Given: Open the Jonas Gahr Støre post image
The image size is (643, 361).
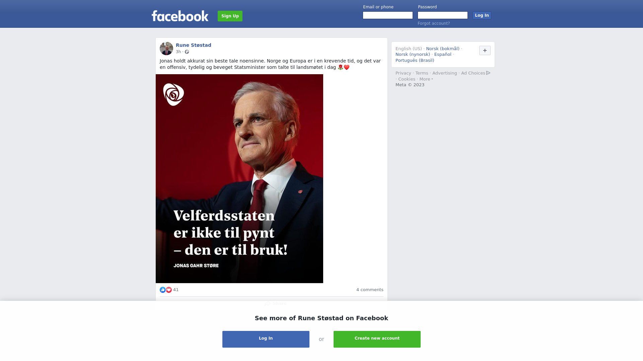Looking at the screenshot, I should 239,178.
